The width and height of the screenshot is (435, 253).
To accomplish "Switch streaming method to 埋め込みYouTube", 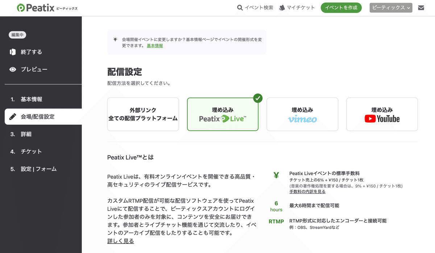I will coord(382,114).
